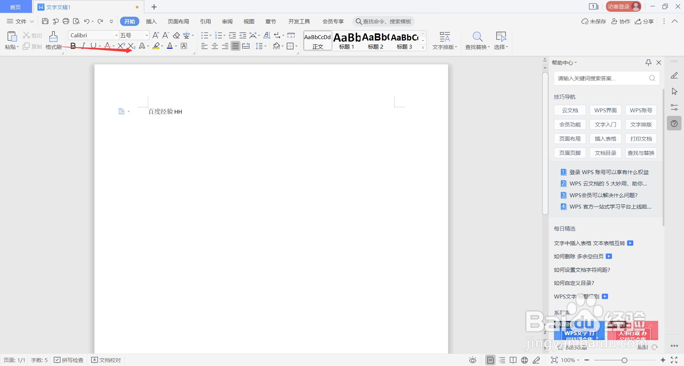Switch to the 页面布局 ribbon tab

[178, 21]
